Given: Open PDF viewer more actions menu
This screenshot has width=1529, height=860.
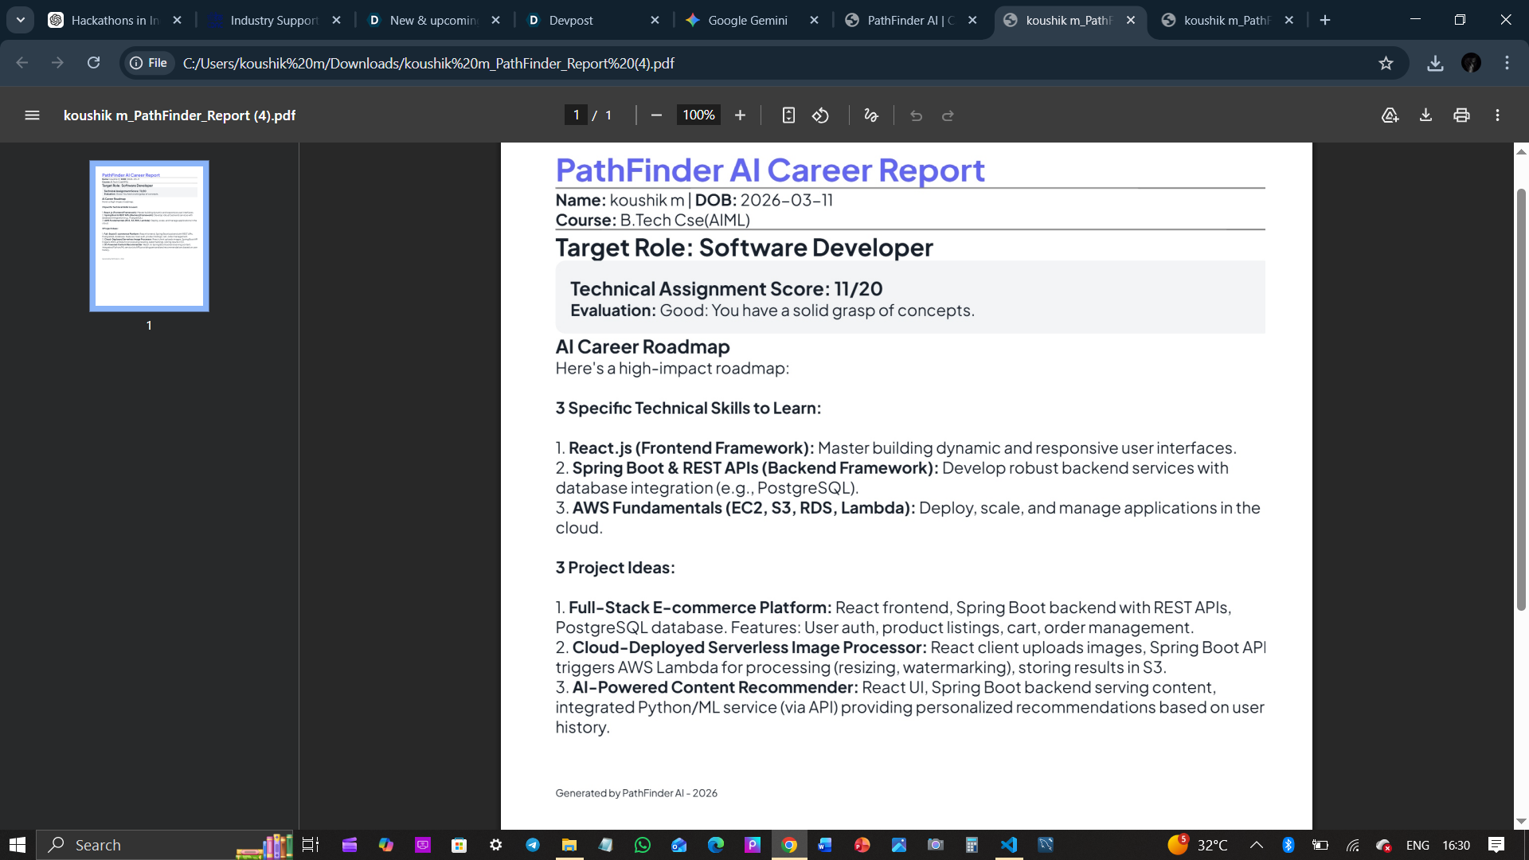Looking at the screenshot, I should 1497,115.
